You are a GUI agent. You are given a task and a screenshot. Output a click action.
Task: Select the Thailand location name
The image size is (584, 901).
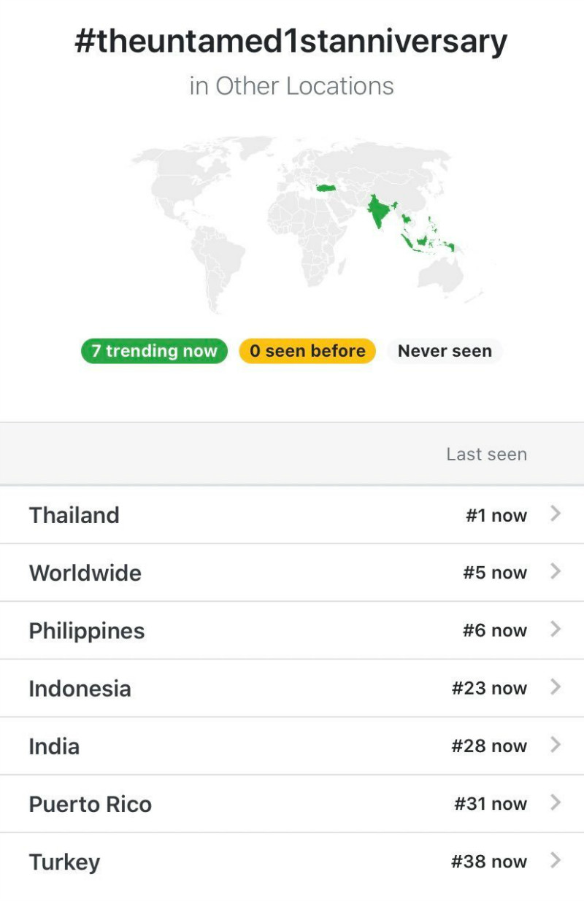tap(74, 515)
